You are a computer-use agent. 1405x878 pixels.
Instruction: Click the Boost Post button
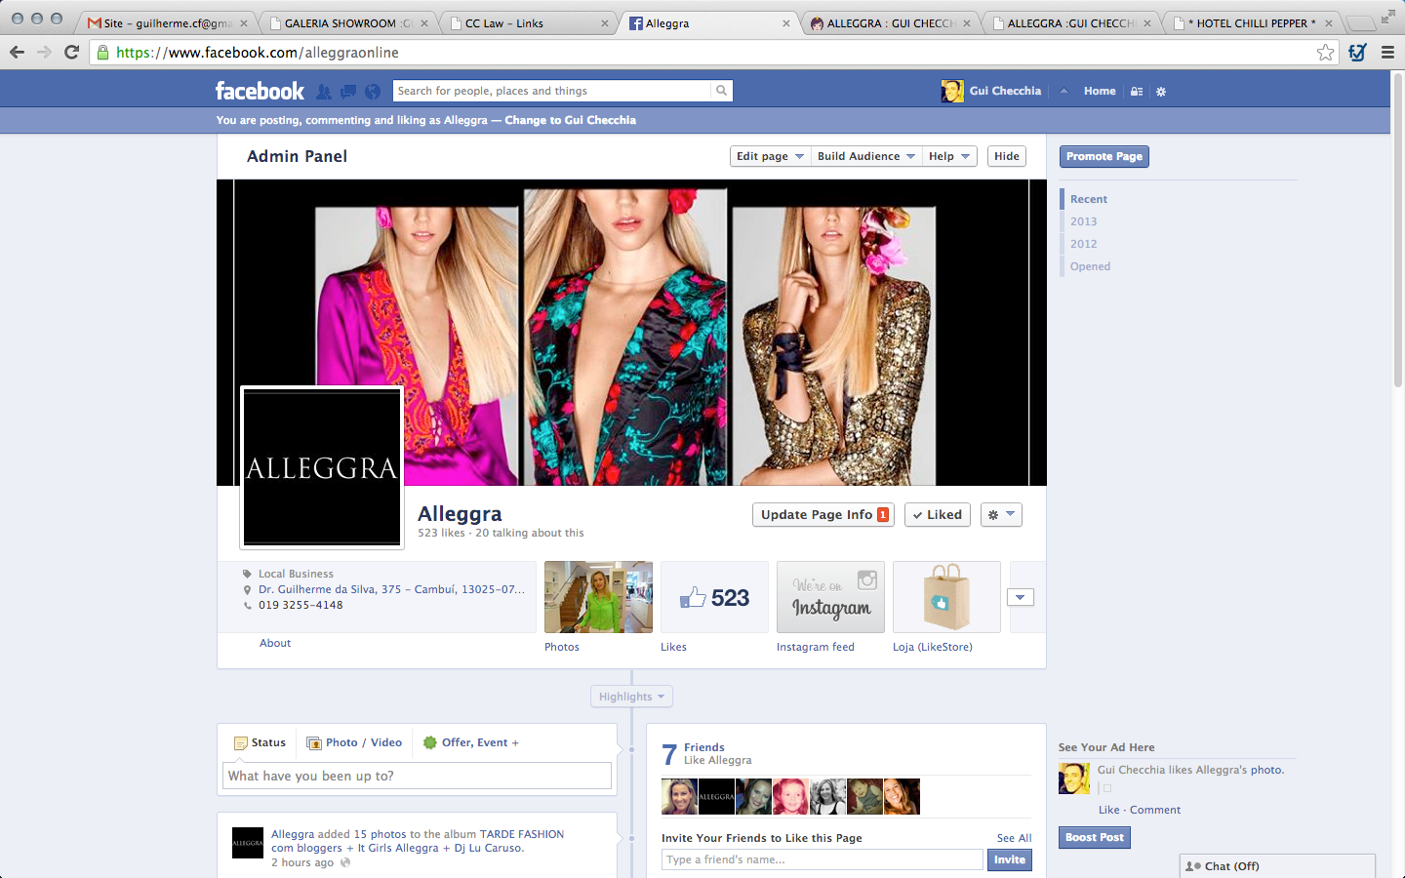(x=1095, y=837)
